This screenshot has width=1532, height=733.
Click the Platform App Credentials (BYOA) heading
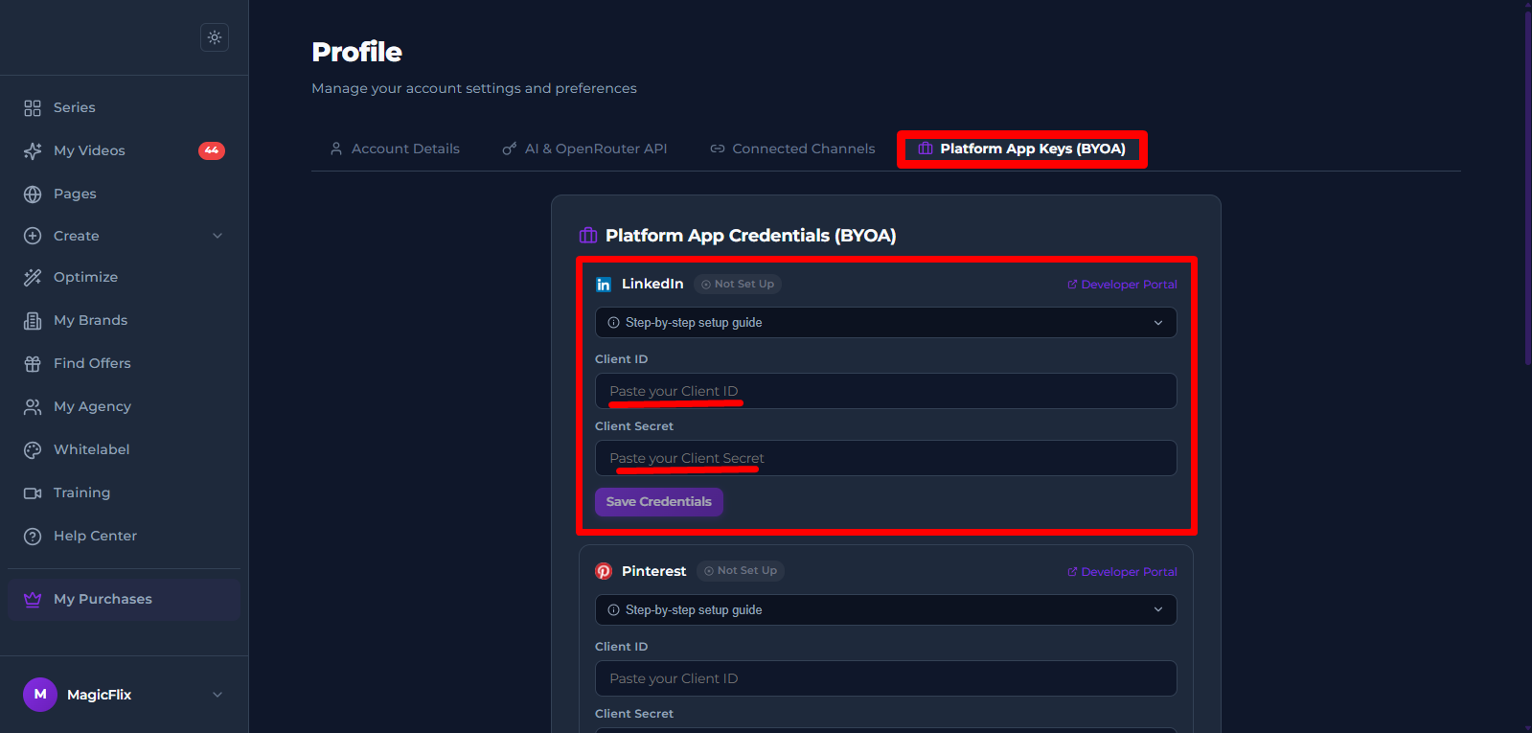coord(751,236)
